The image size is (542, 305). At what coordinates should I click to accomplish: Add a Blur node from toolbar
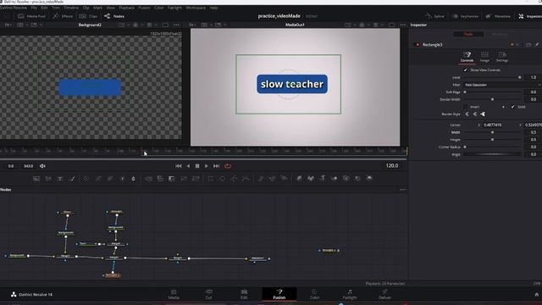pos(134,179)
